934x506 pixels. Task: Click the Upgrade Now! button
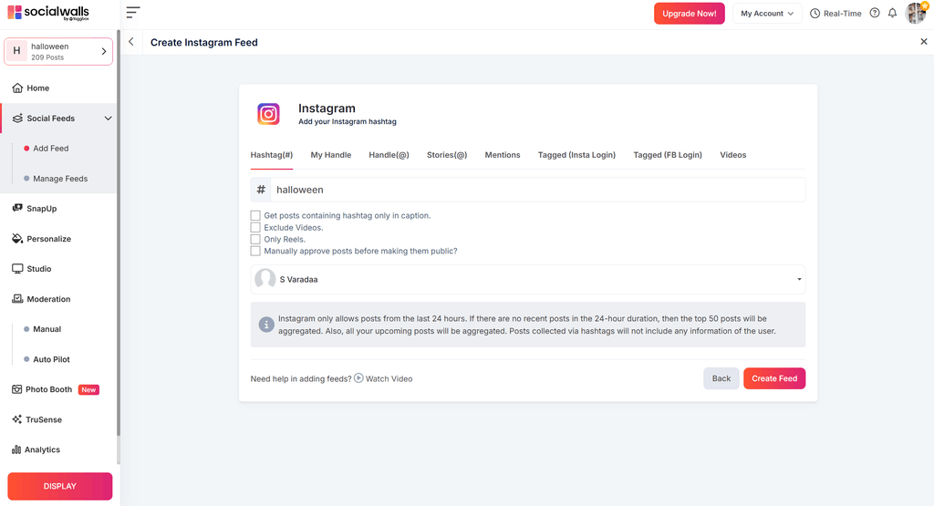click(x=690, y=13)
